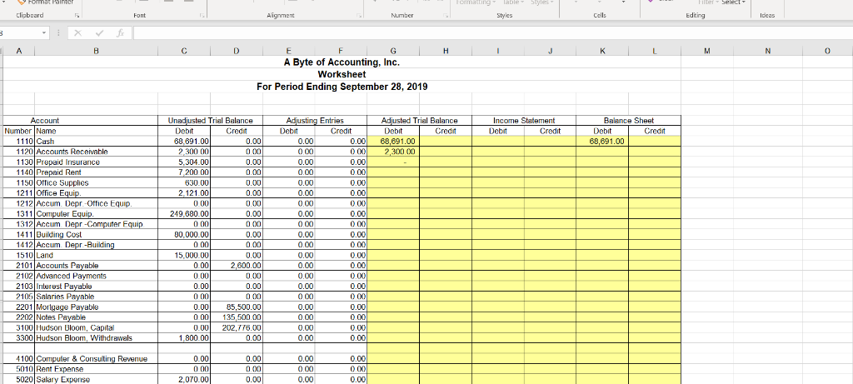
Task: Click the Notes Payable credit 135,500.00
Action: [236, 317]
